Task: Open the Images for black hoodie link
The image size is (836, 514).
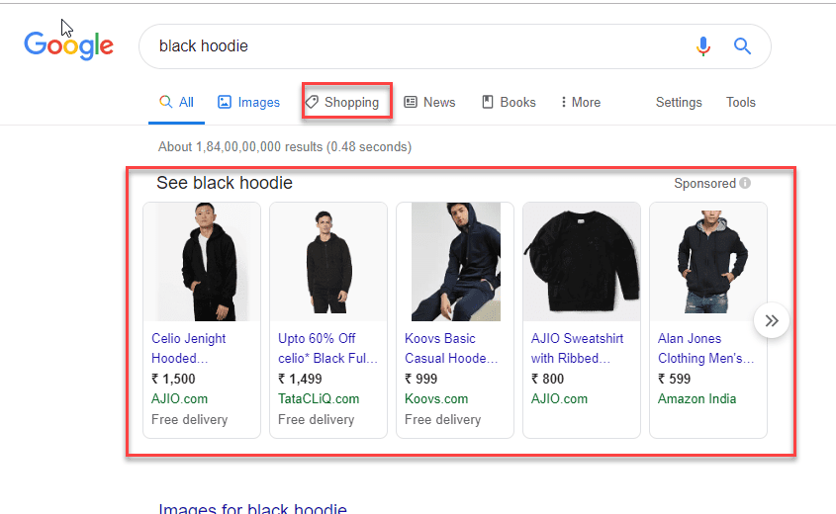Action: [x=252, y=508]
